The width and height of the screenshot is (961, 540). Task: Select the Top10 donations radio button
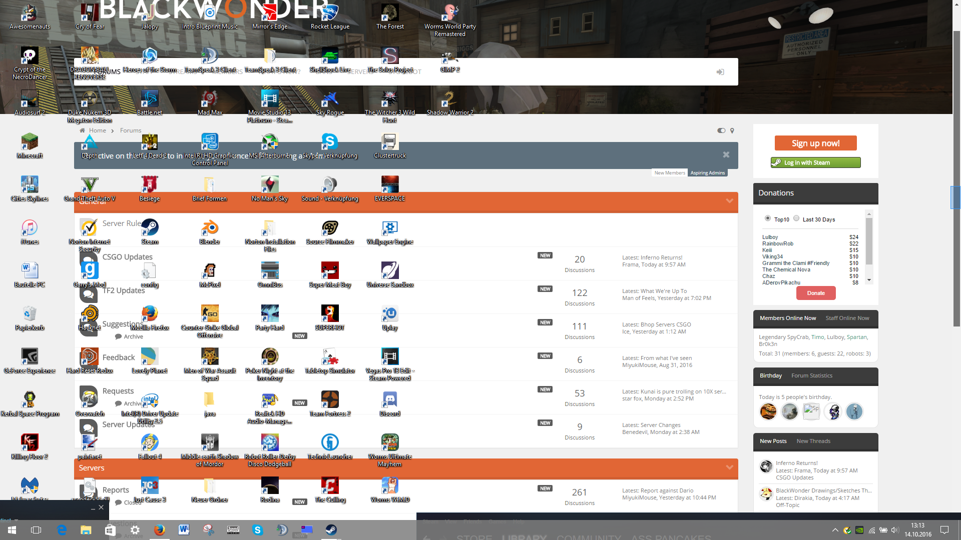(x=767, y=218)
